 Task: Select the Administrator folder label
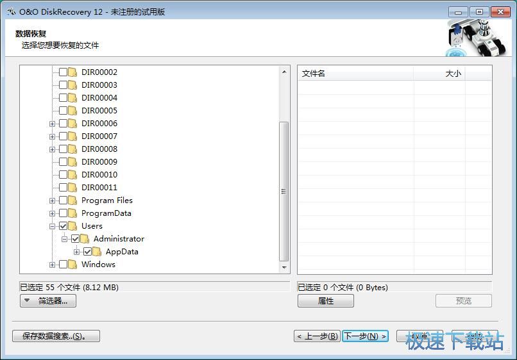pyautogui.click(x=119, y=239)
